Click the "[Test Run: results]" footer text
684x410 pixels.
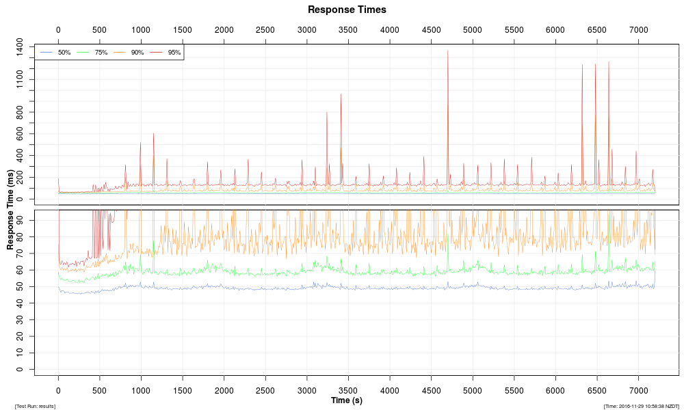click(x=35, y=406)
